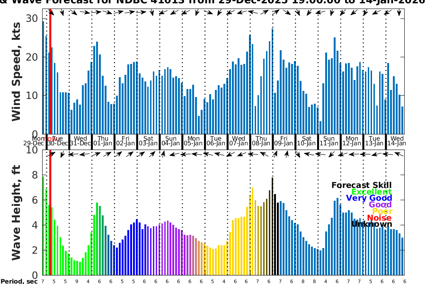Select the "Mon 12-Jan" date label
The height and width of the screenshot is (284, 426).
click(x=352, y=141)
